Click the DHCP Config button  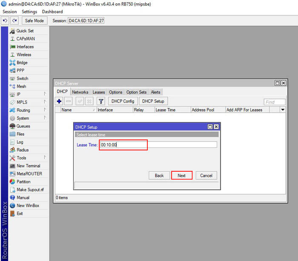[123, 101]
